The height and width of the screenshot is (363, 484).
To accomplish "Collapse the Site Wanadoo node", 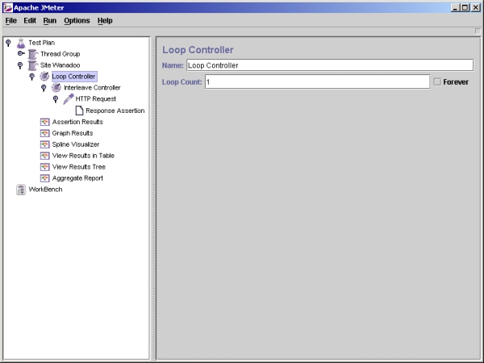I will coord(20,65).
